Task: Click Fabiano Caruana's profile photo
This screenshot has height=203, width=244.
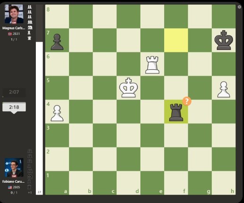Action: tap(14, 168)
